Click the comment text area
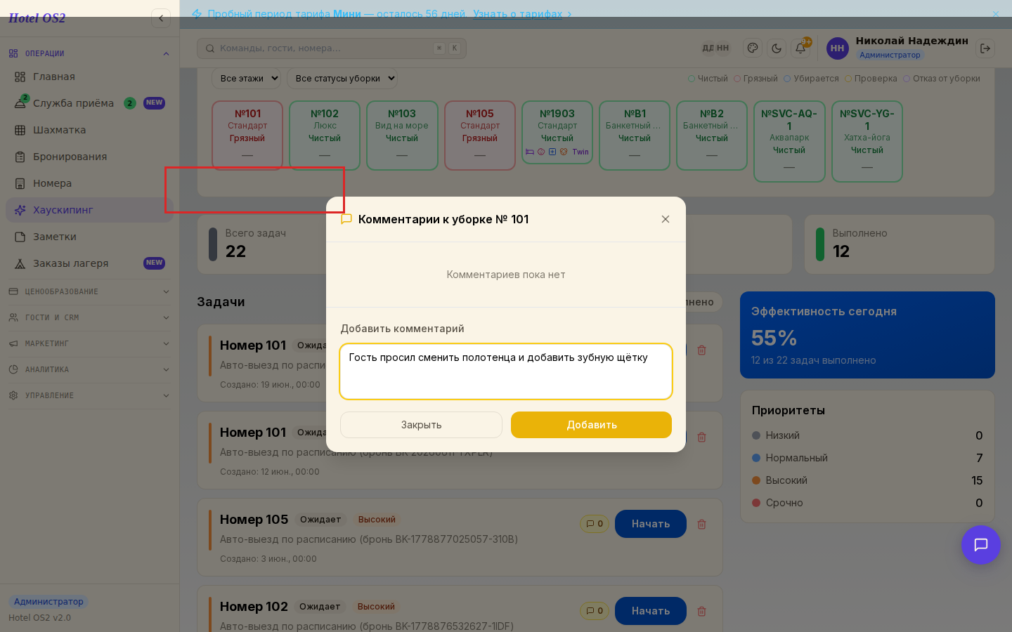This screenshot has height=632, width=1012. pos(506,371)
